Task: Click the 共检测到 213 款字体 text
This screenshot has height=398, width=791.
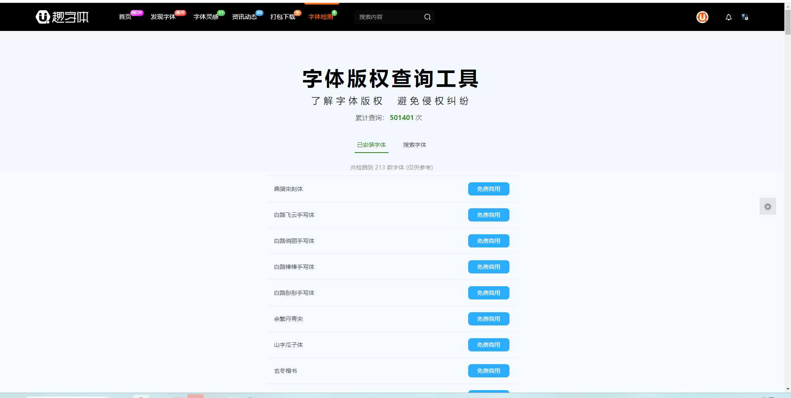Action: tap(391, 167)
